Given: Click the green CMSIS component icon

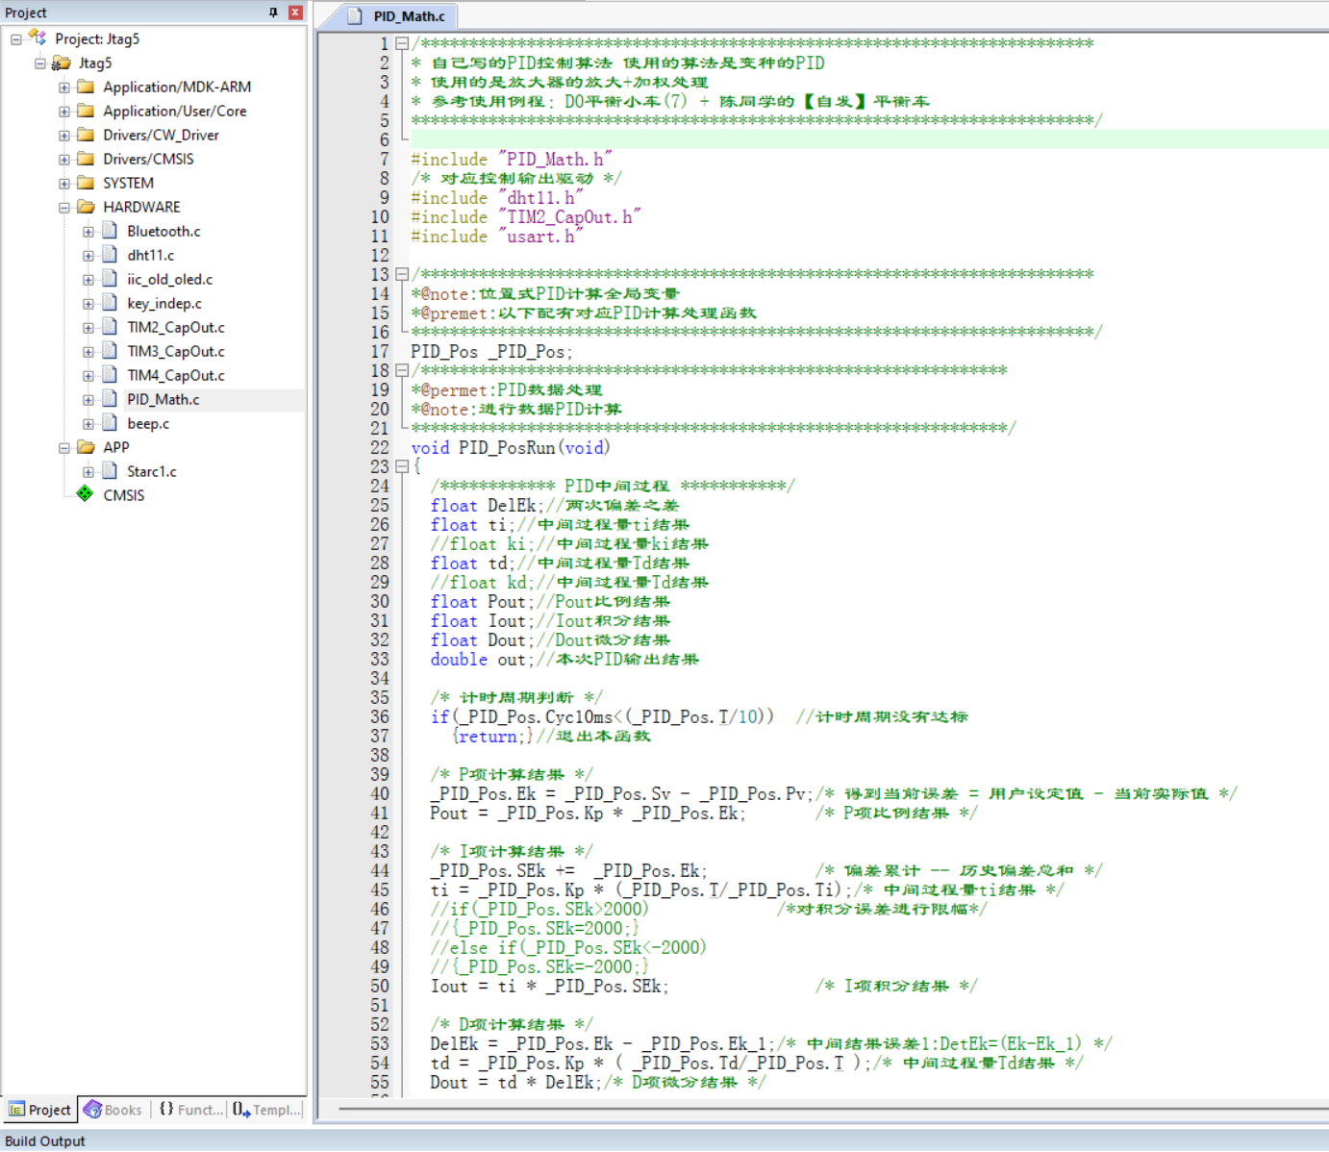Looking at the screenshot, I should point(86,495).
